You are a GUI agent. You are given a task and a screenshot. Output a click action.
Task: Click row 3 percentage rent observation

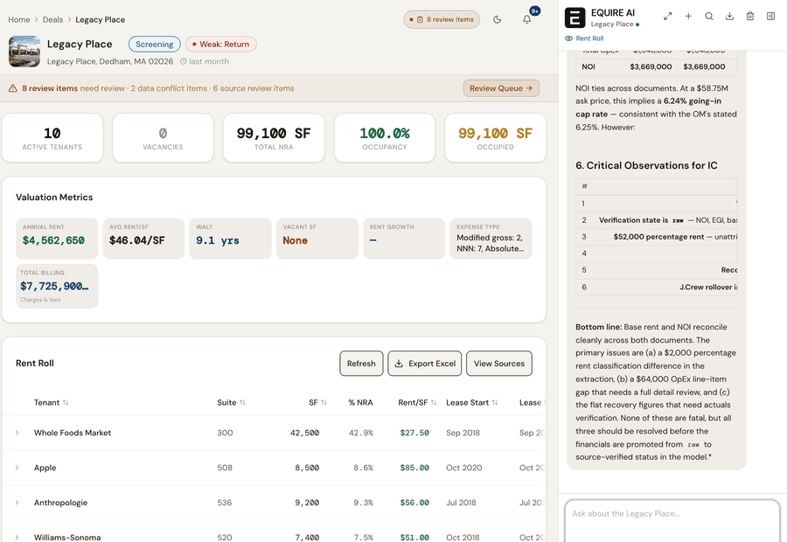(x=657, y=237)
